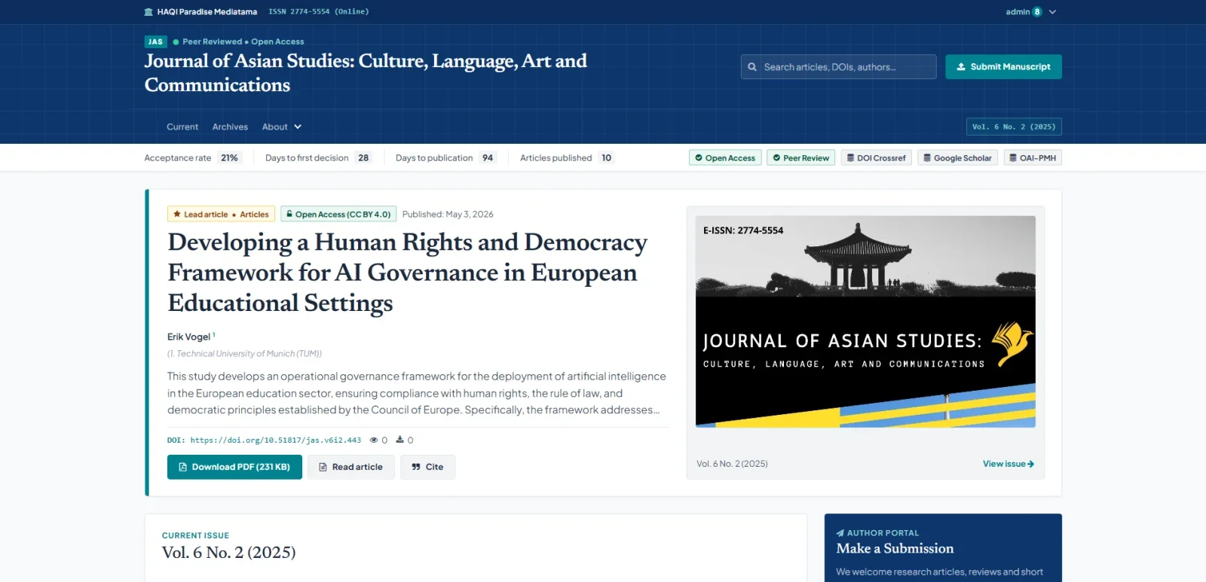Click the admin notification badge showing 8

(x=1037, y=12)
